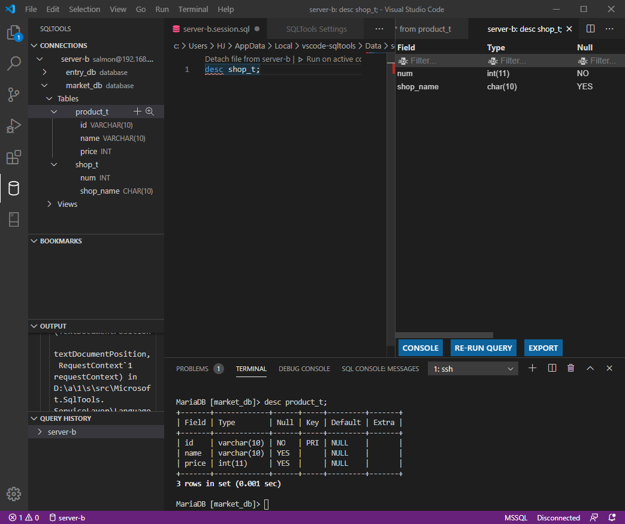
Task: Switch to SQL CONSOLE: MESSAGES tab
Action: coord(381,369)
